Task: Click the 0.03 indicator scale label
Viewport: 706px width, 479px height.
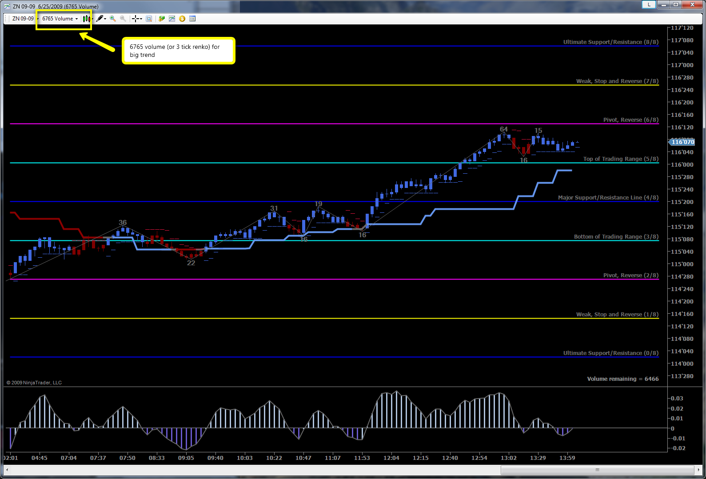Action: point(677,399)
